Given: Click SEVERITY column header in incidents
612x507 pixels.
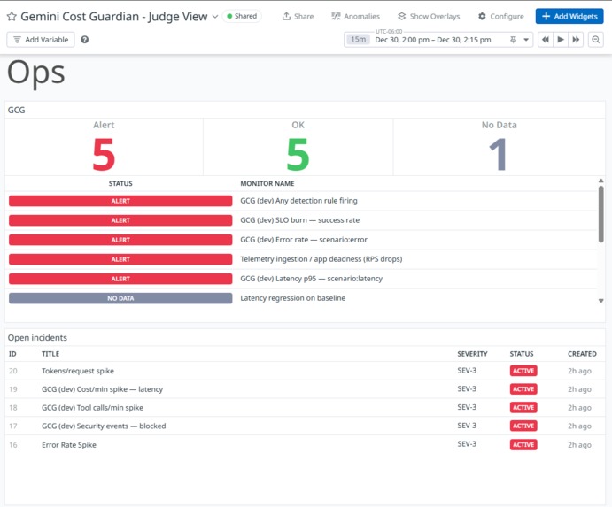Looking at the screenshot, I should 472,354.
